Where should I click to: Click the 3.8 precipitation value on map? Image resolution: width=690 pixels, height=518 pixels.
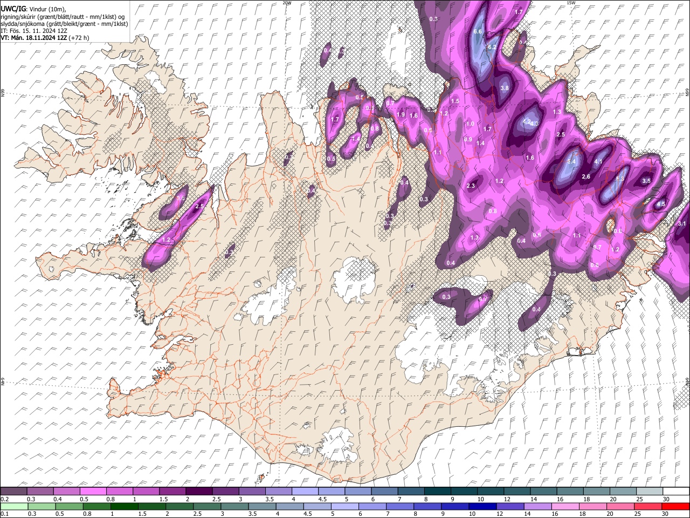(505, 88)
